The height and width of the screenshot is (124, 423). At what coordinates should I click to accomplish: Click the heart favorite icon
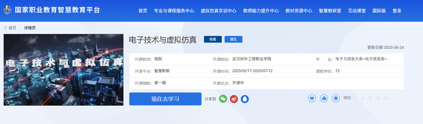click(x=312, y=98)
